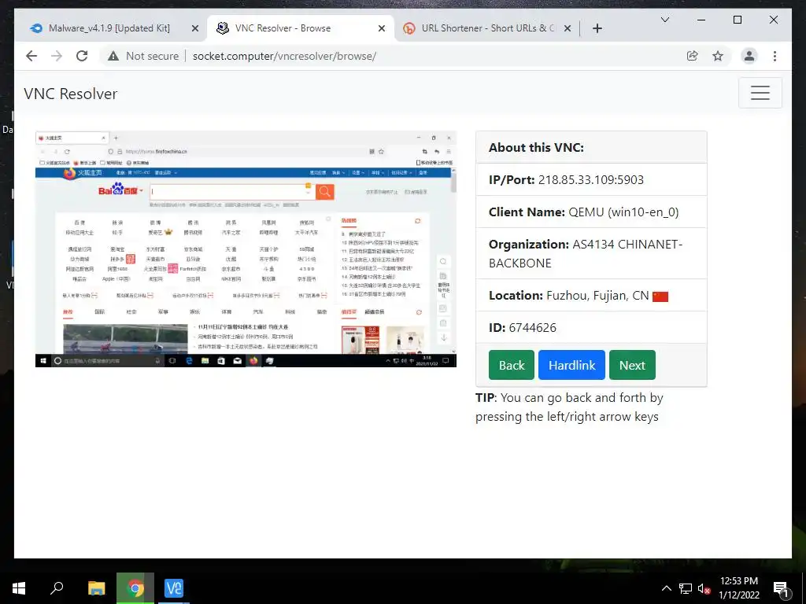Open the taskbar clock and date

(x=738, y=588)
